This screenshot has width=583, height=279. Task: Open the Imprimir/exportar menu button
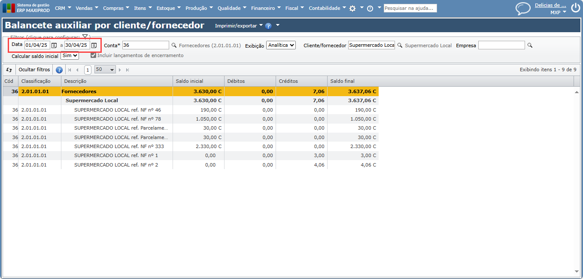coord(239,26)
